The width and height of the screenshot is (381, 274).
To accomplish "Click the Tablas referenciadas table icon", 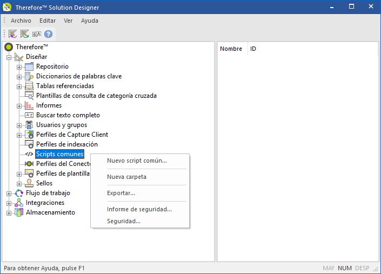I will tap(29, 86).
